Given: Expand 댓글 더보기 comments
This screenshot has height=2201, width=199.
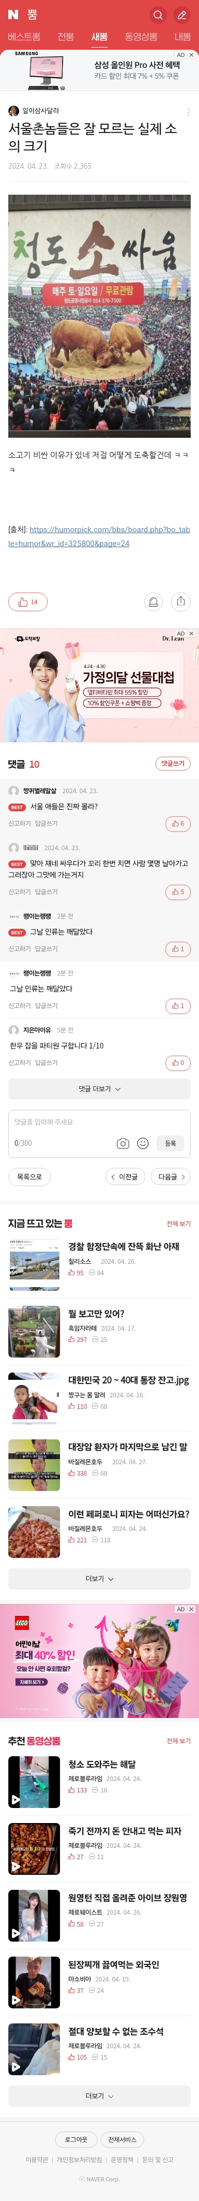Looking at the screenshot, I should (x=99, y=1088).
